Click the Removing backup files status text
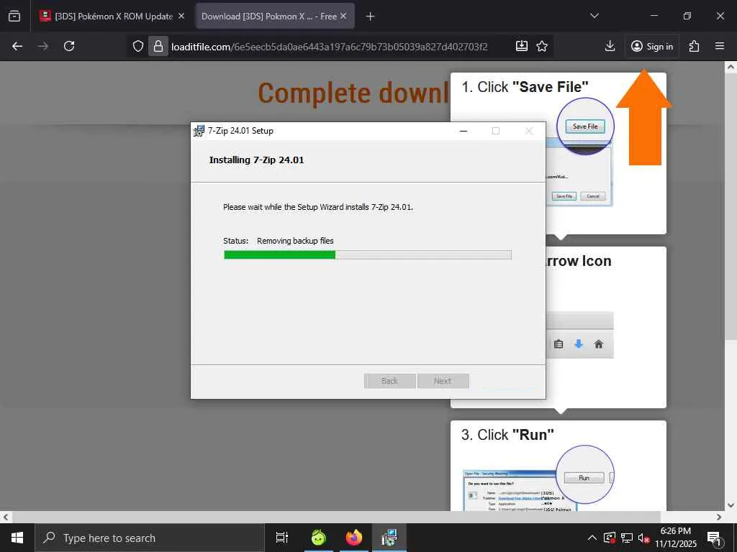737x552 pixels. coord(295,241)
